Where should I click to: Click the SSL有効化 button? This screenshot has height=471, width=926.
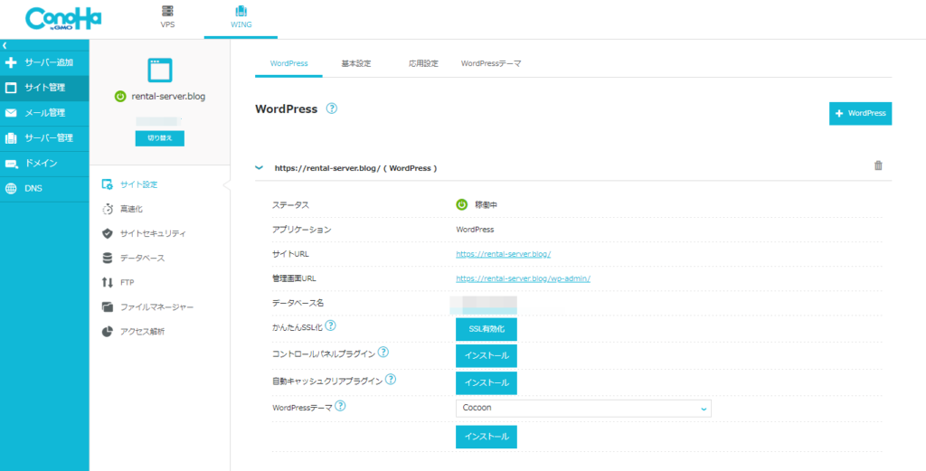coord(487,329)
